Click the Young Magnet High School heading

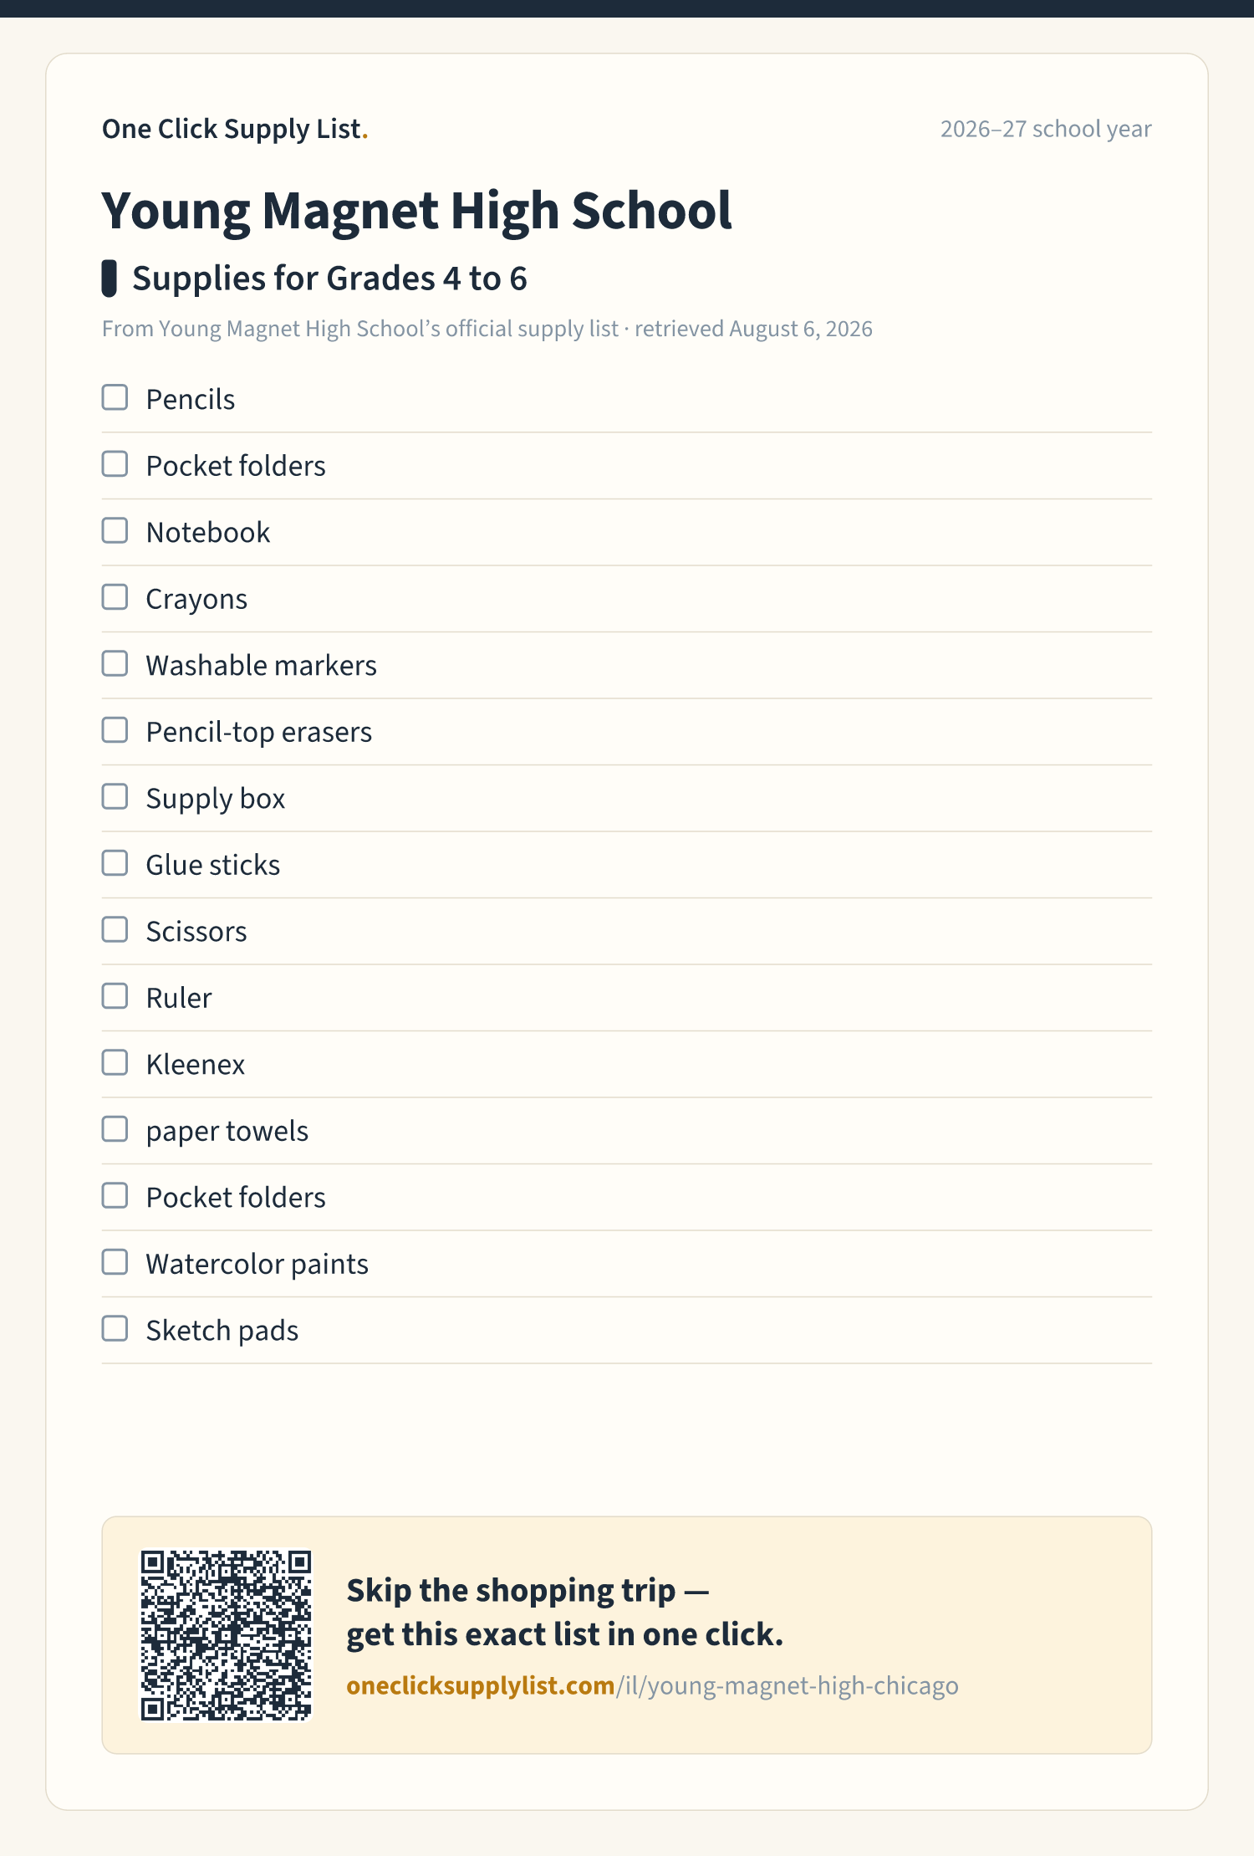click(x=416, y=210)
